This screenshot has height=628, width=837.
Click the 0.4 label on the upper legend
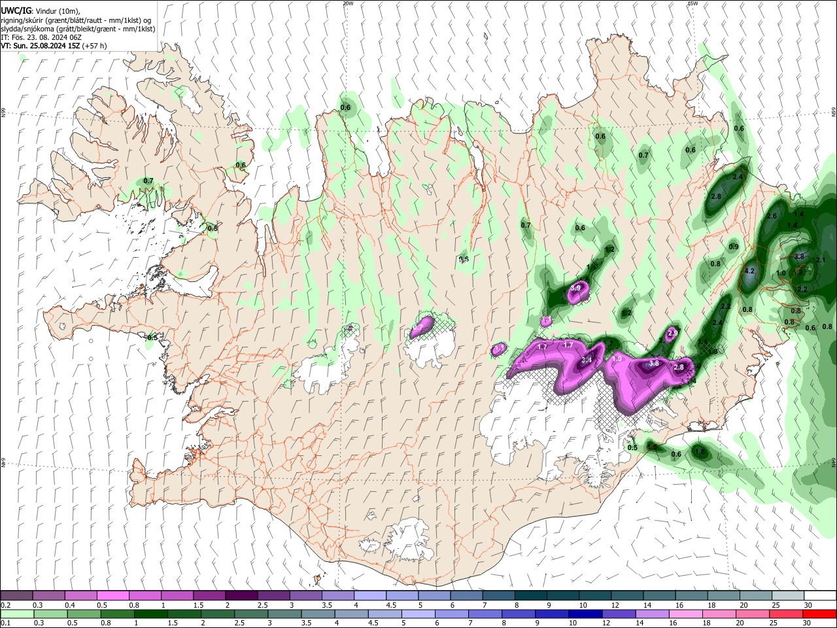coord(69,605)
